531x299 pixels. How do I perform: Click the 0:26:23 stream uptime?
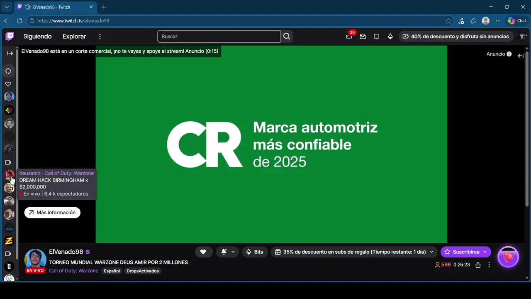tap(462, 265)
